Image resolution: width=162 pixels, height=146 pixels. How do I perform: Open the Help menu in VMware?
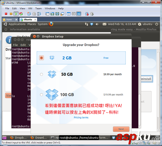click(61, 8)
